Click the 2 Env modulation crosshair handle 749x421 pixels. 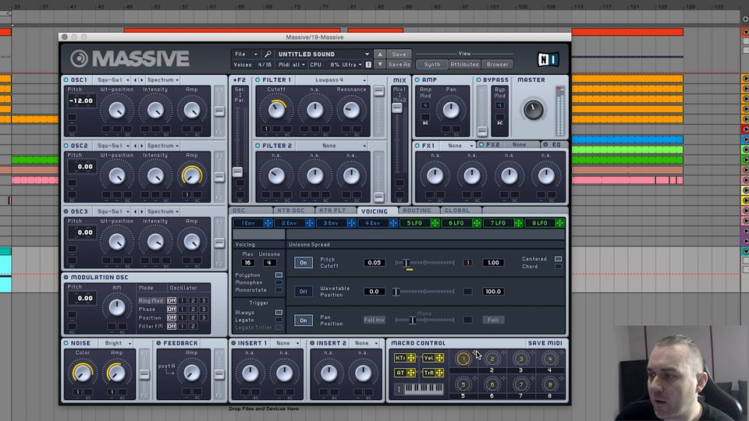click(x=310, y=223)
